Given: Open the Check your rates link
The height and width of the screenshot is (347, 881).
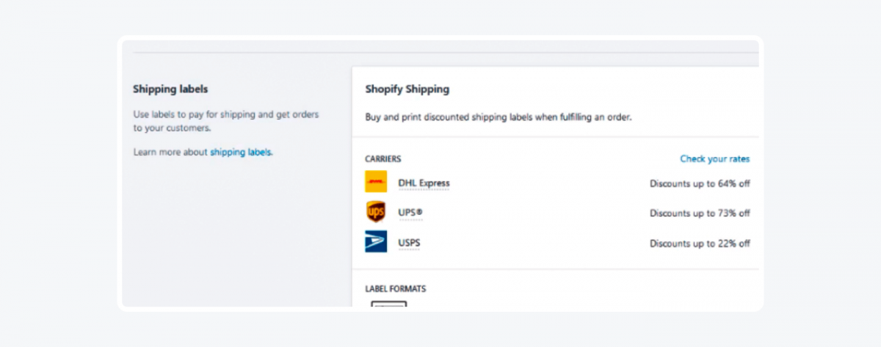Looking at the screenshot, I should tap(715, 159).
